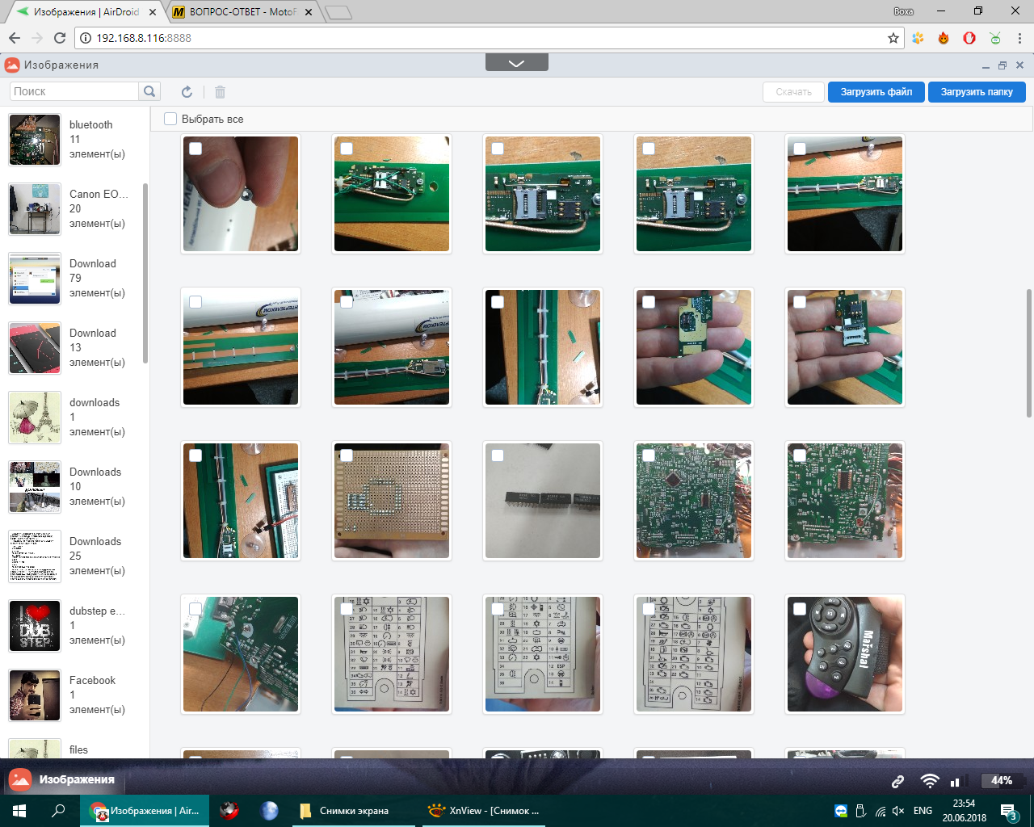Open downloads album with 1 item
The width and height of the screenshot is (1034, 827).
point(75,418)
